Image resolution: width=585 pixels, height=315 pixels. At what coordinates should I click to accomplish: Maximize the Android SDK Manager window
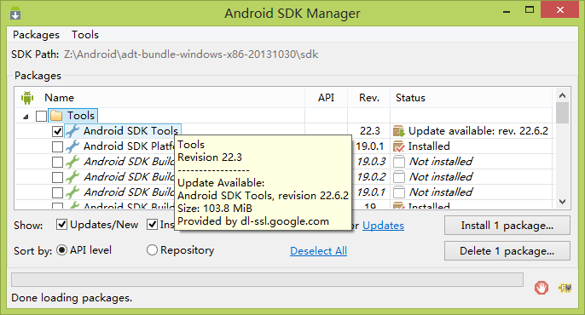(530, 10)
